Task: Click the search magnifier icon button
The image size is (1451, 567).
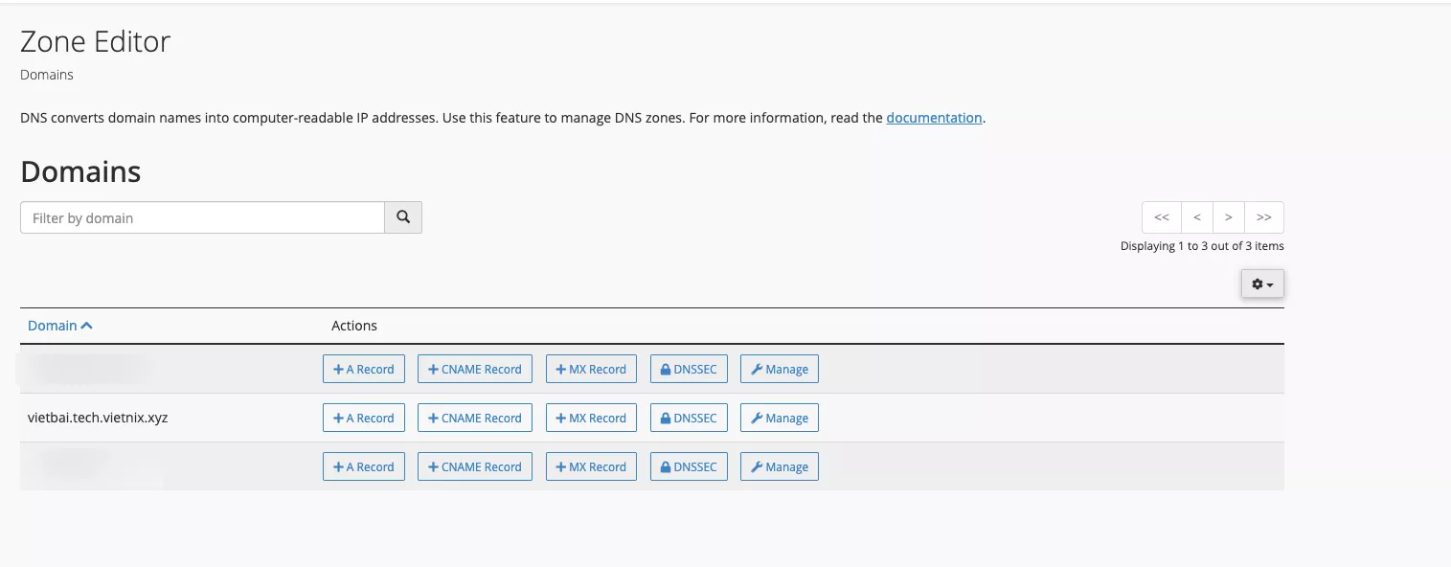Action: point(403,217)
